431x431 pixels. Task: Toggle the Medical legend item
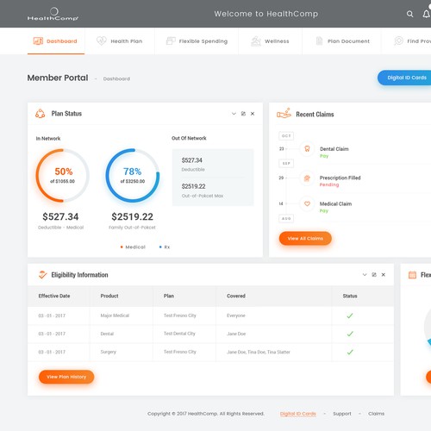point(133,247)
